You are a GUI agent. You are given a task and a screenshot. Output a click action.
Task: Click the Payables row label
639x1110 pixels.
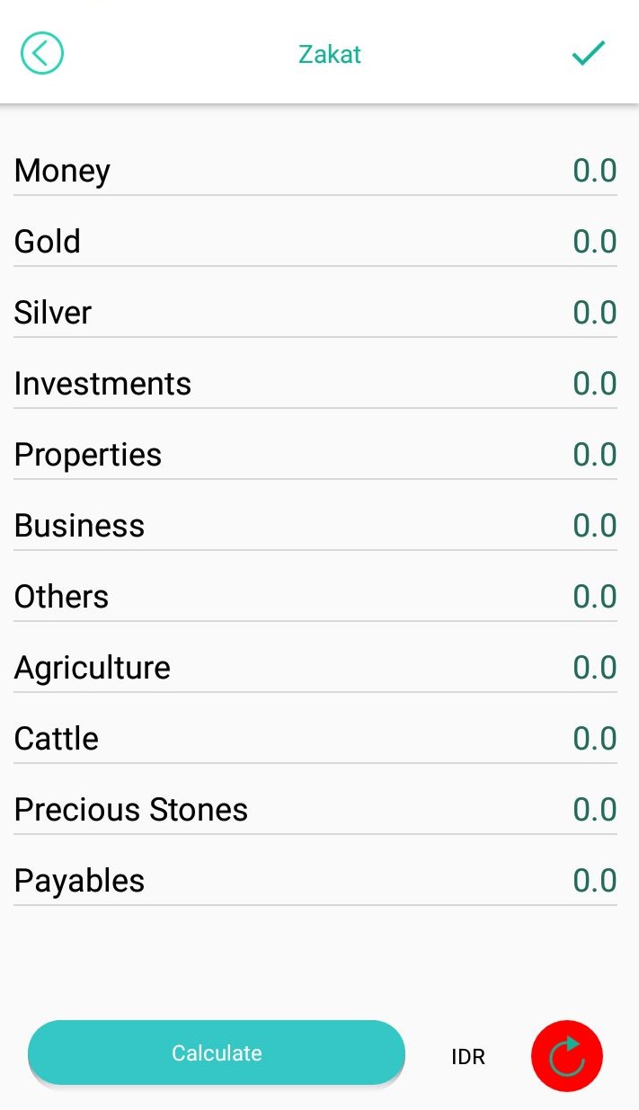(79, 881)
